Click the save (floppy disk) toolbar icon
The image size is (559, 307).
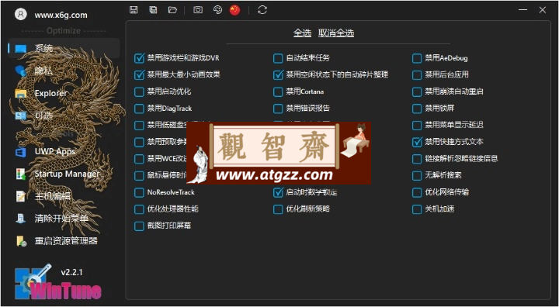[x=134, y=10]
